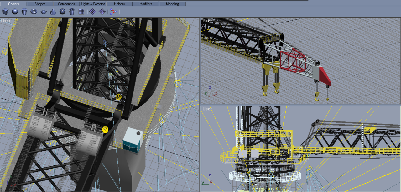Select the Tube primitive tool

coord(72,12)
